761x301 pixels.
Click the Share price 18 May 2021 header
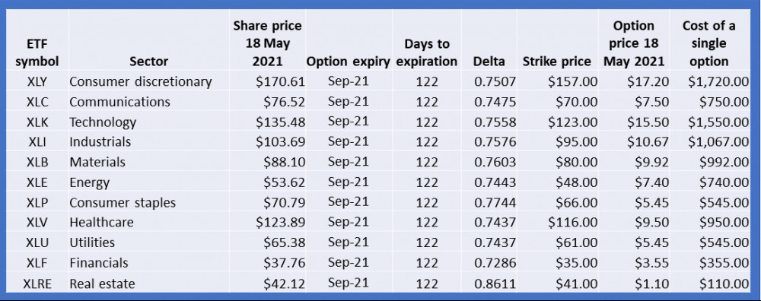(267, 43)
